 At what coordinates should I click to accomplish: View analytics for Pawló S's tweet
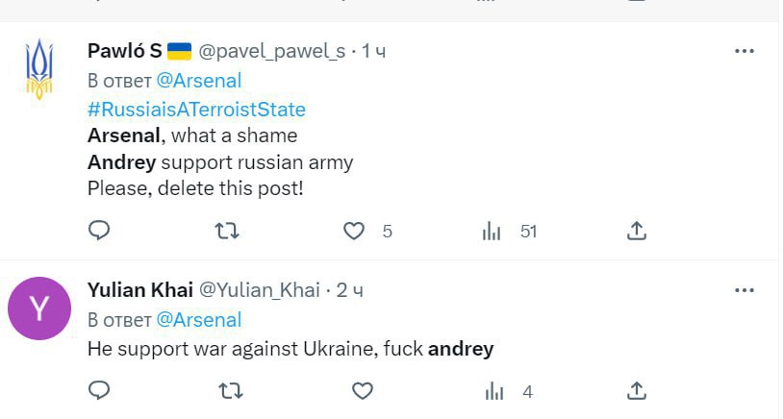click(x=493, y=231)
